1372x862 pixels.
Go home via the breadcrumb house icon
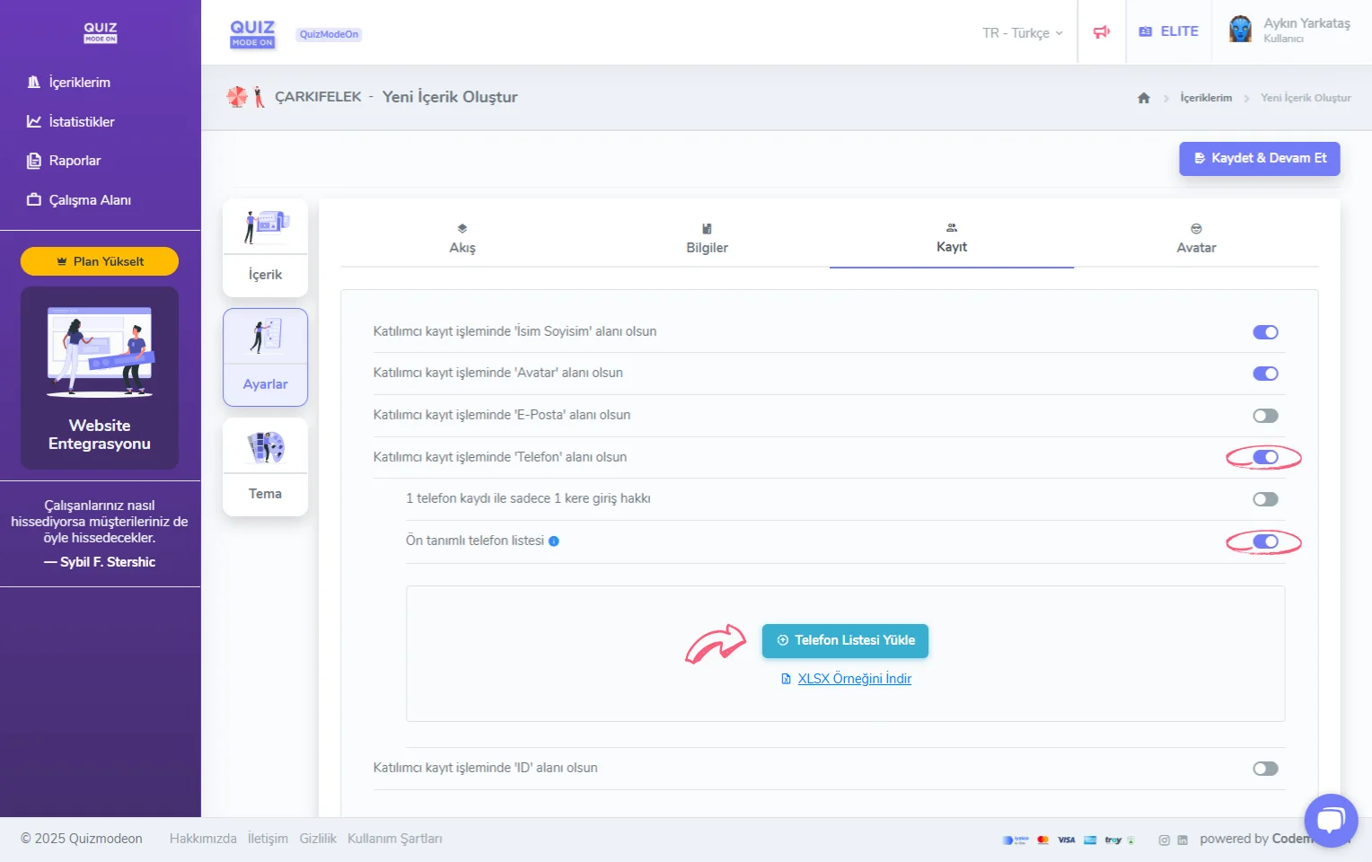point(1144,98)
